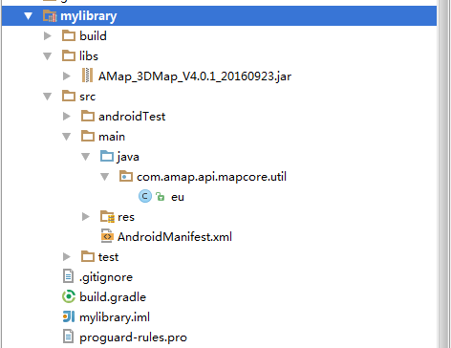
Task: Click the vertical scrollbar of the project tree
Action: click(x=443, y=174)
